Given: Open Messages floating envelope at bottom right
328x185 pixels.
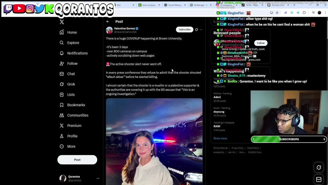Looking at the screenshot, I should [x=319, y=179].
